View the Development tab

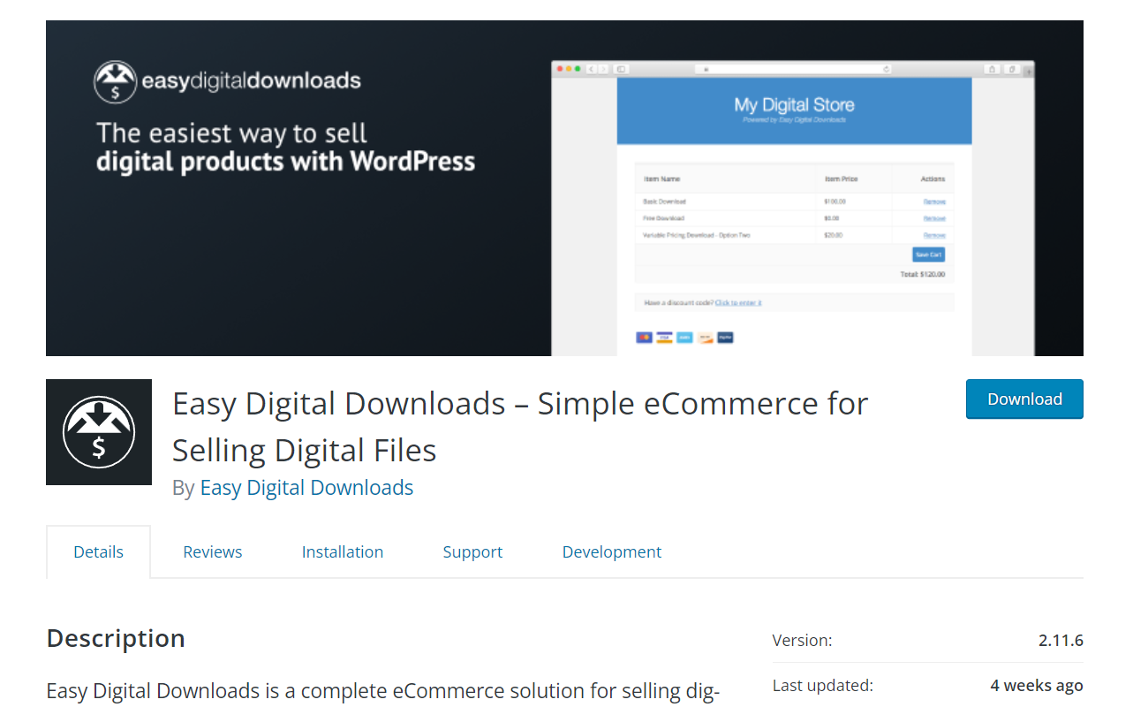click(612, 551)
